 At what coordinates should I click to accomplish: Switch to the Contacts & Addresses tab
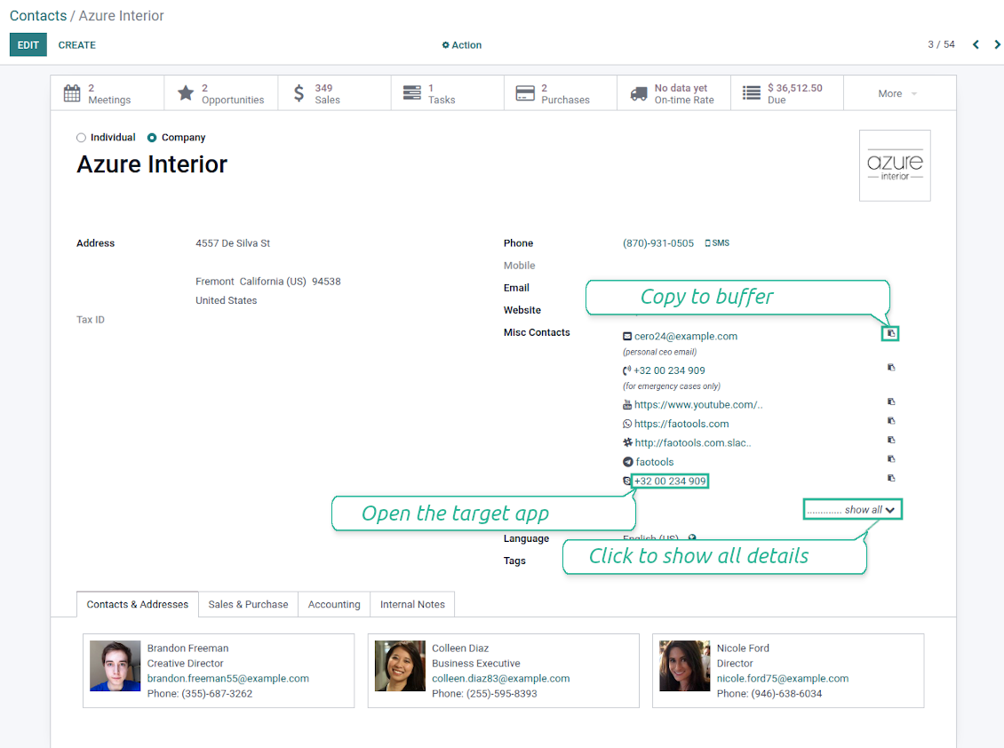tap(138, 605)
